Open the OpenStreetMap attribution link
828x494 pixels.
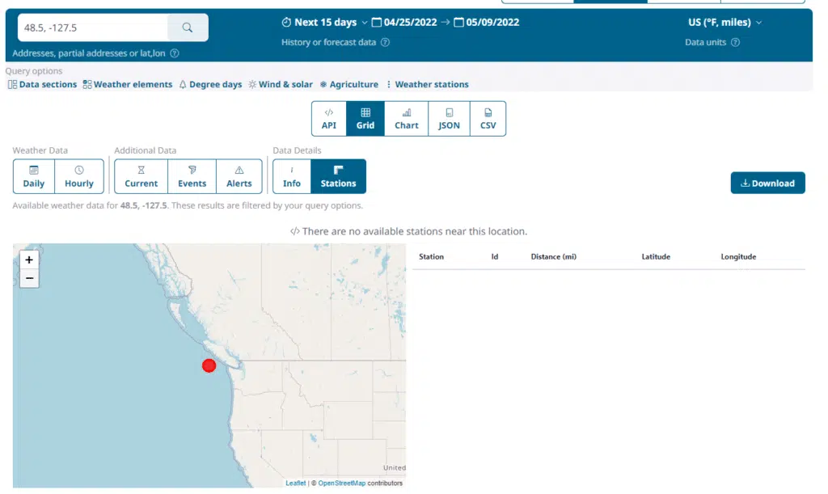[x=340, y=483]
